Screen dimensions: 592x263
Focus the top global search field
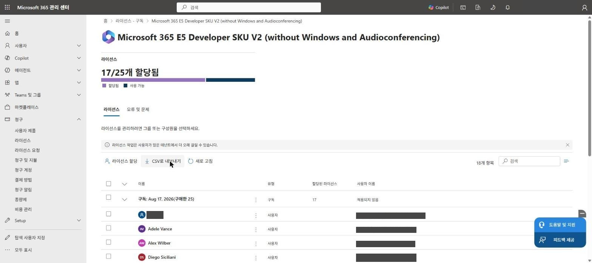pos(249,8)
